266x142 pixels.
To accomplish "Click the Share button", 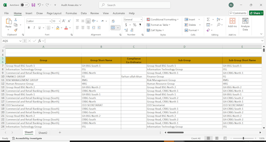I will click(x=256, y=13).
